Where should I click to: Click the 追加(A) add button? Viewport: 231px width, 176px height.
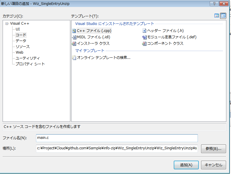186,165
